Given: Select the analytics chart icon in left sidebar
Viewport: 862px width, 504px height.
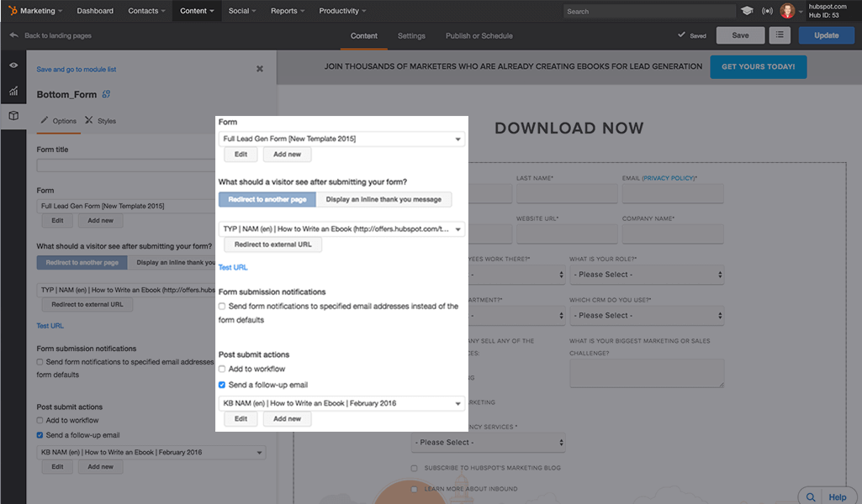Looking at the screenshot, I should (x=13, y=90).
